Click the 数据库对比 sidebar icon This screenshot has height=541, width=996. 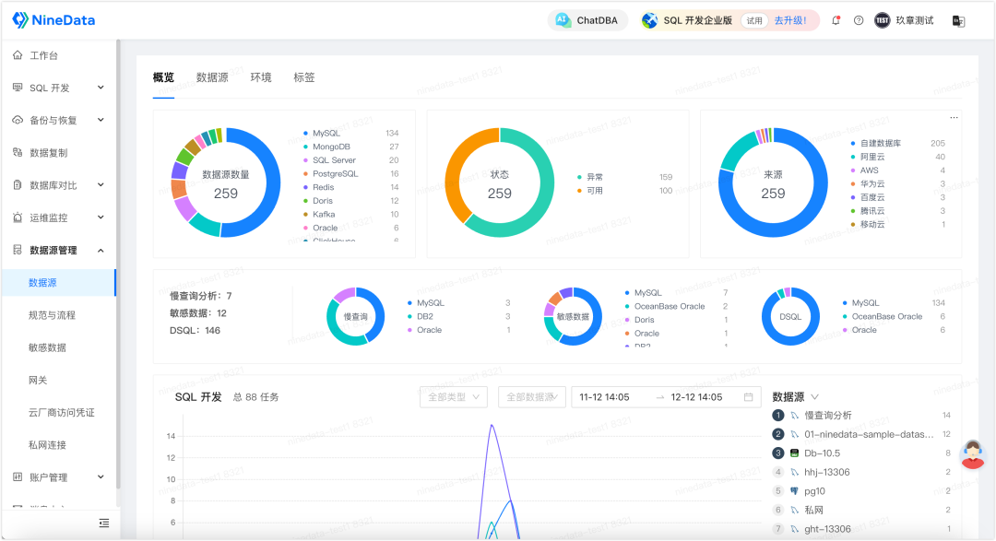(x=18, y=184)
